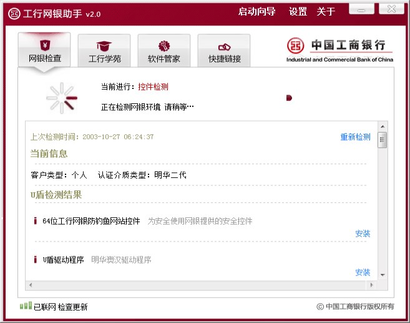Click the 软件管家 wrench icon

(164, 46)
